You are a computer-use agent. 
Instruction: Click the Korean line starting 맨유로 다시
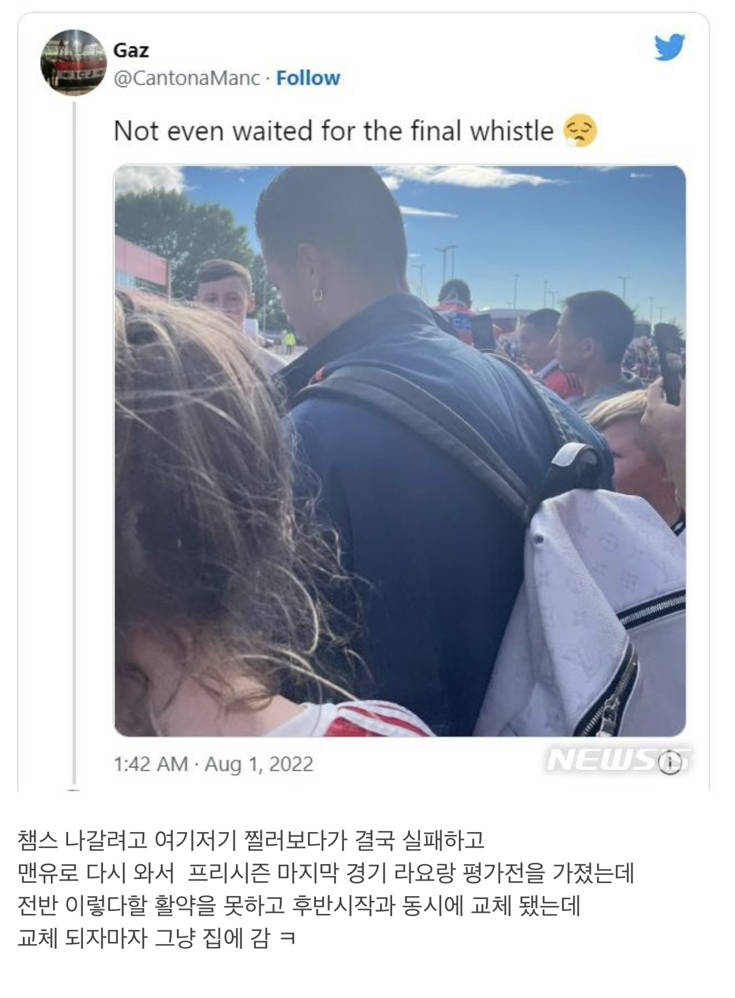click(325, 873)
